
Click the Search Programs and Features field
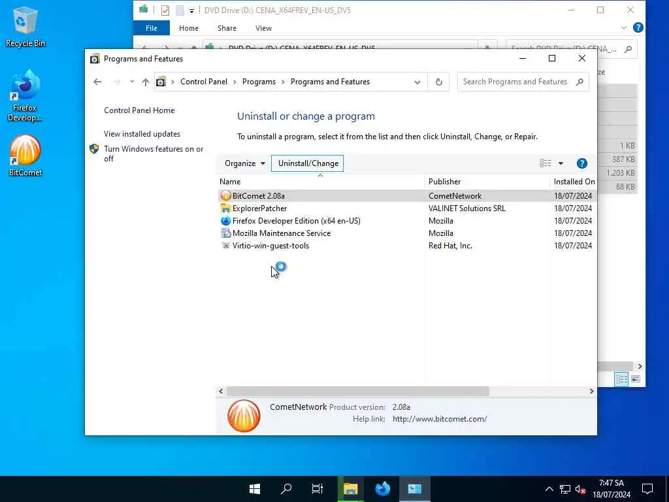click(x=516, y=82)
